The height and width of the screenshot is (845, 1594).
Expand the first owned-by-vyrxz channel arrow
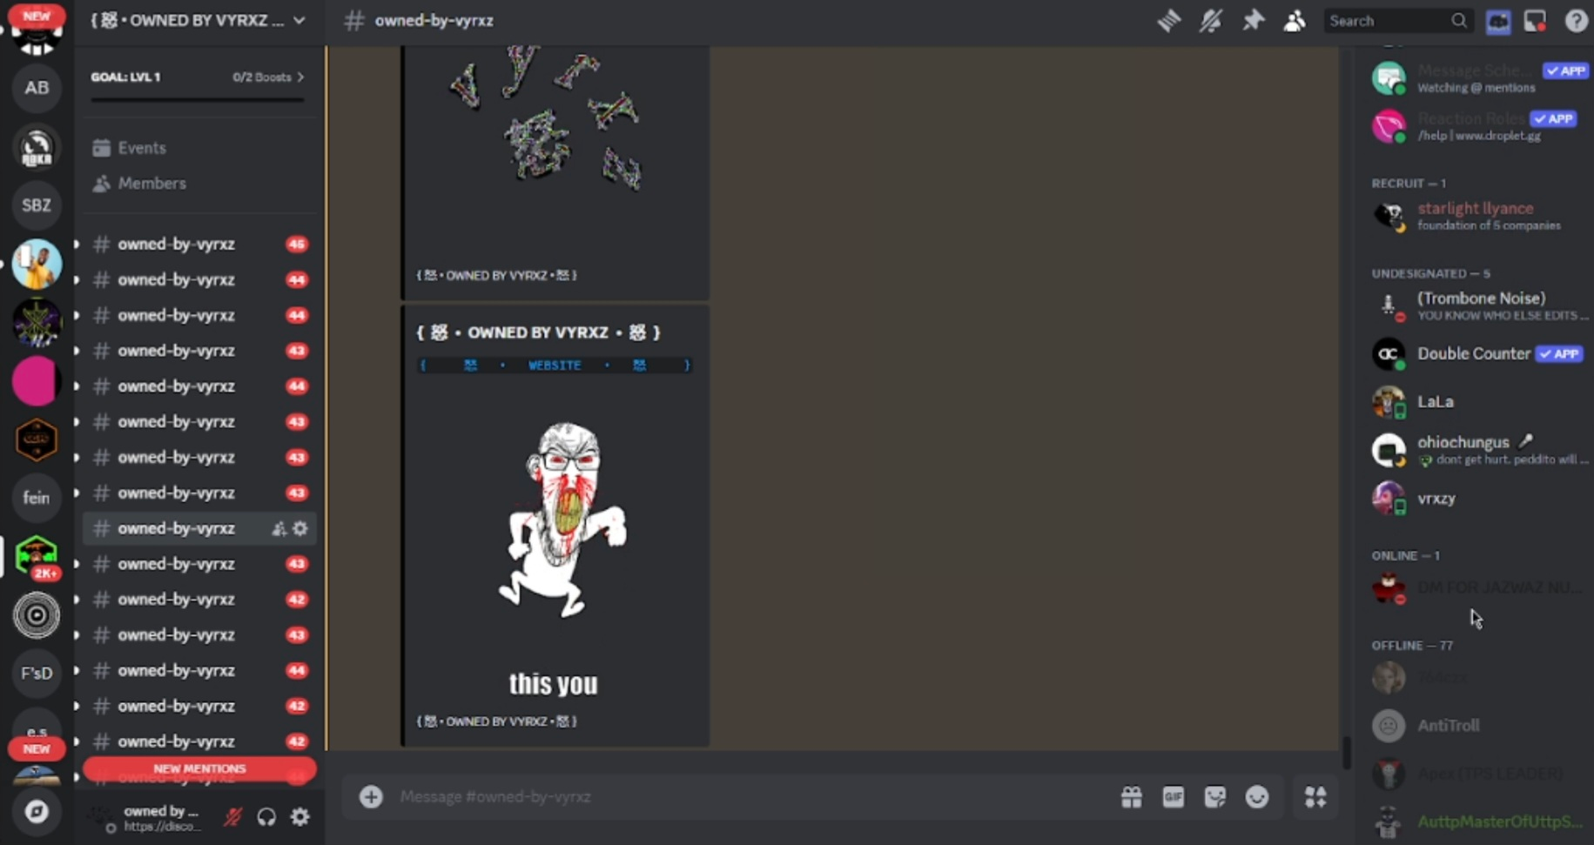tap(77, 245)
